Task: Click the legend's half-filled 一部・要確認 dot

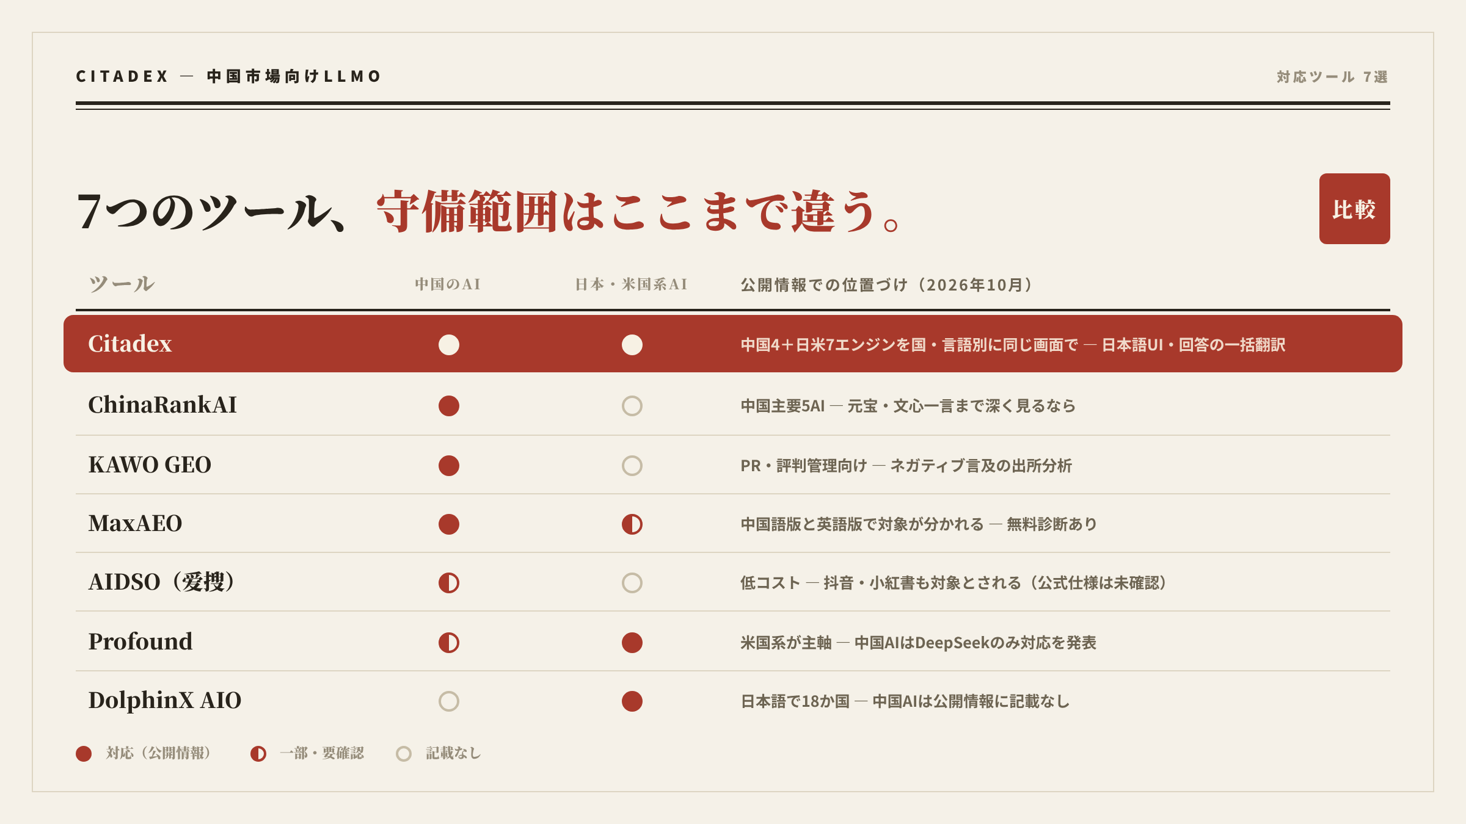Action: [x=258, y=754]
